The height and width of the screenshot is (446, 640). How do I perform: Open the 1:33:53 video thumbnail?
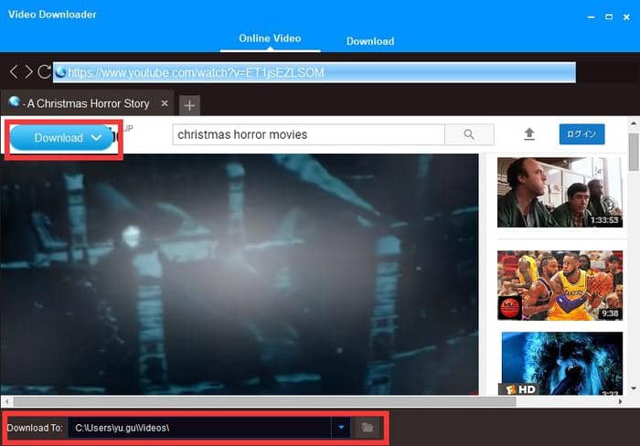(560, 193)
